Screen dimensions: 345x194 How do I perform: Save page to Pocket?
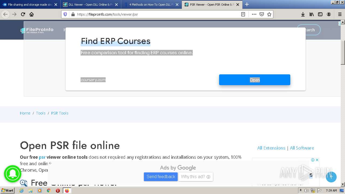261,14
